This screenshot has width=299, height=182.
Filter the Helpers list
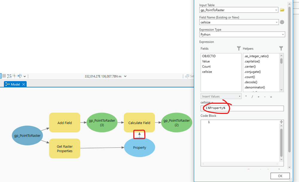coord(281,48)
